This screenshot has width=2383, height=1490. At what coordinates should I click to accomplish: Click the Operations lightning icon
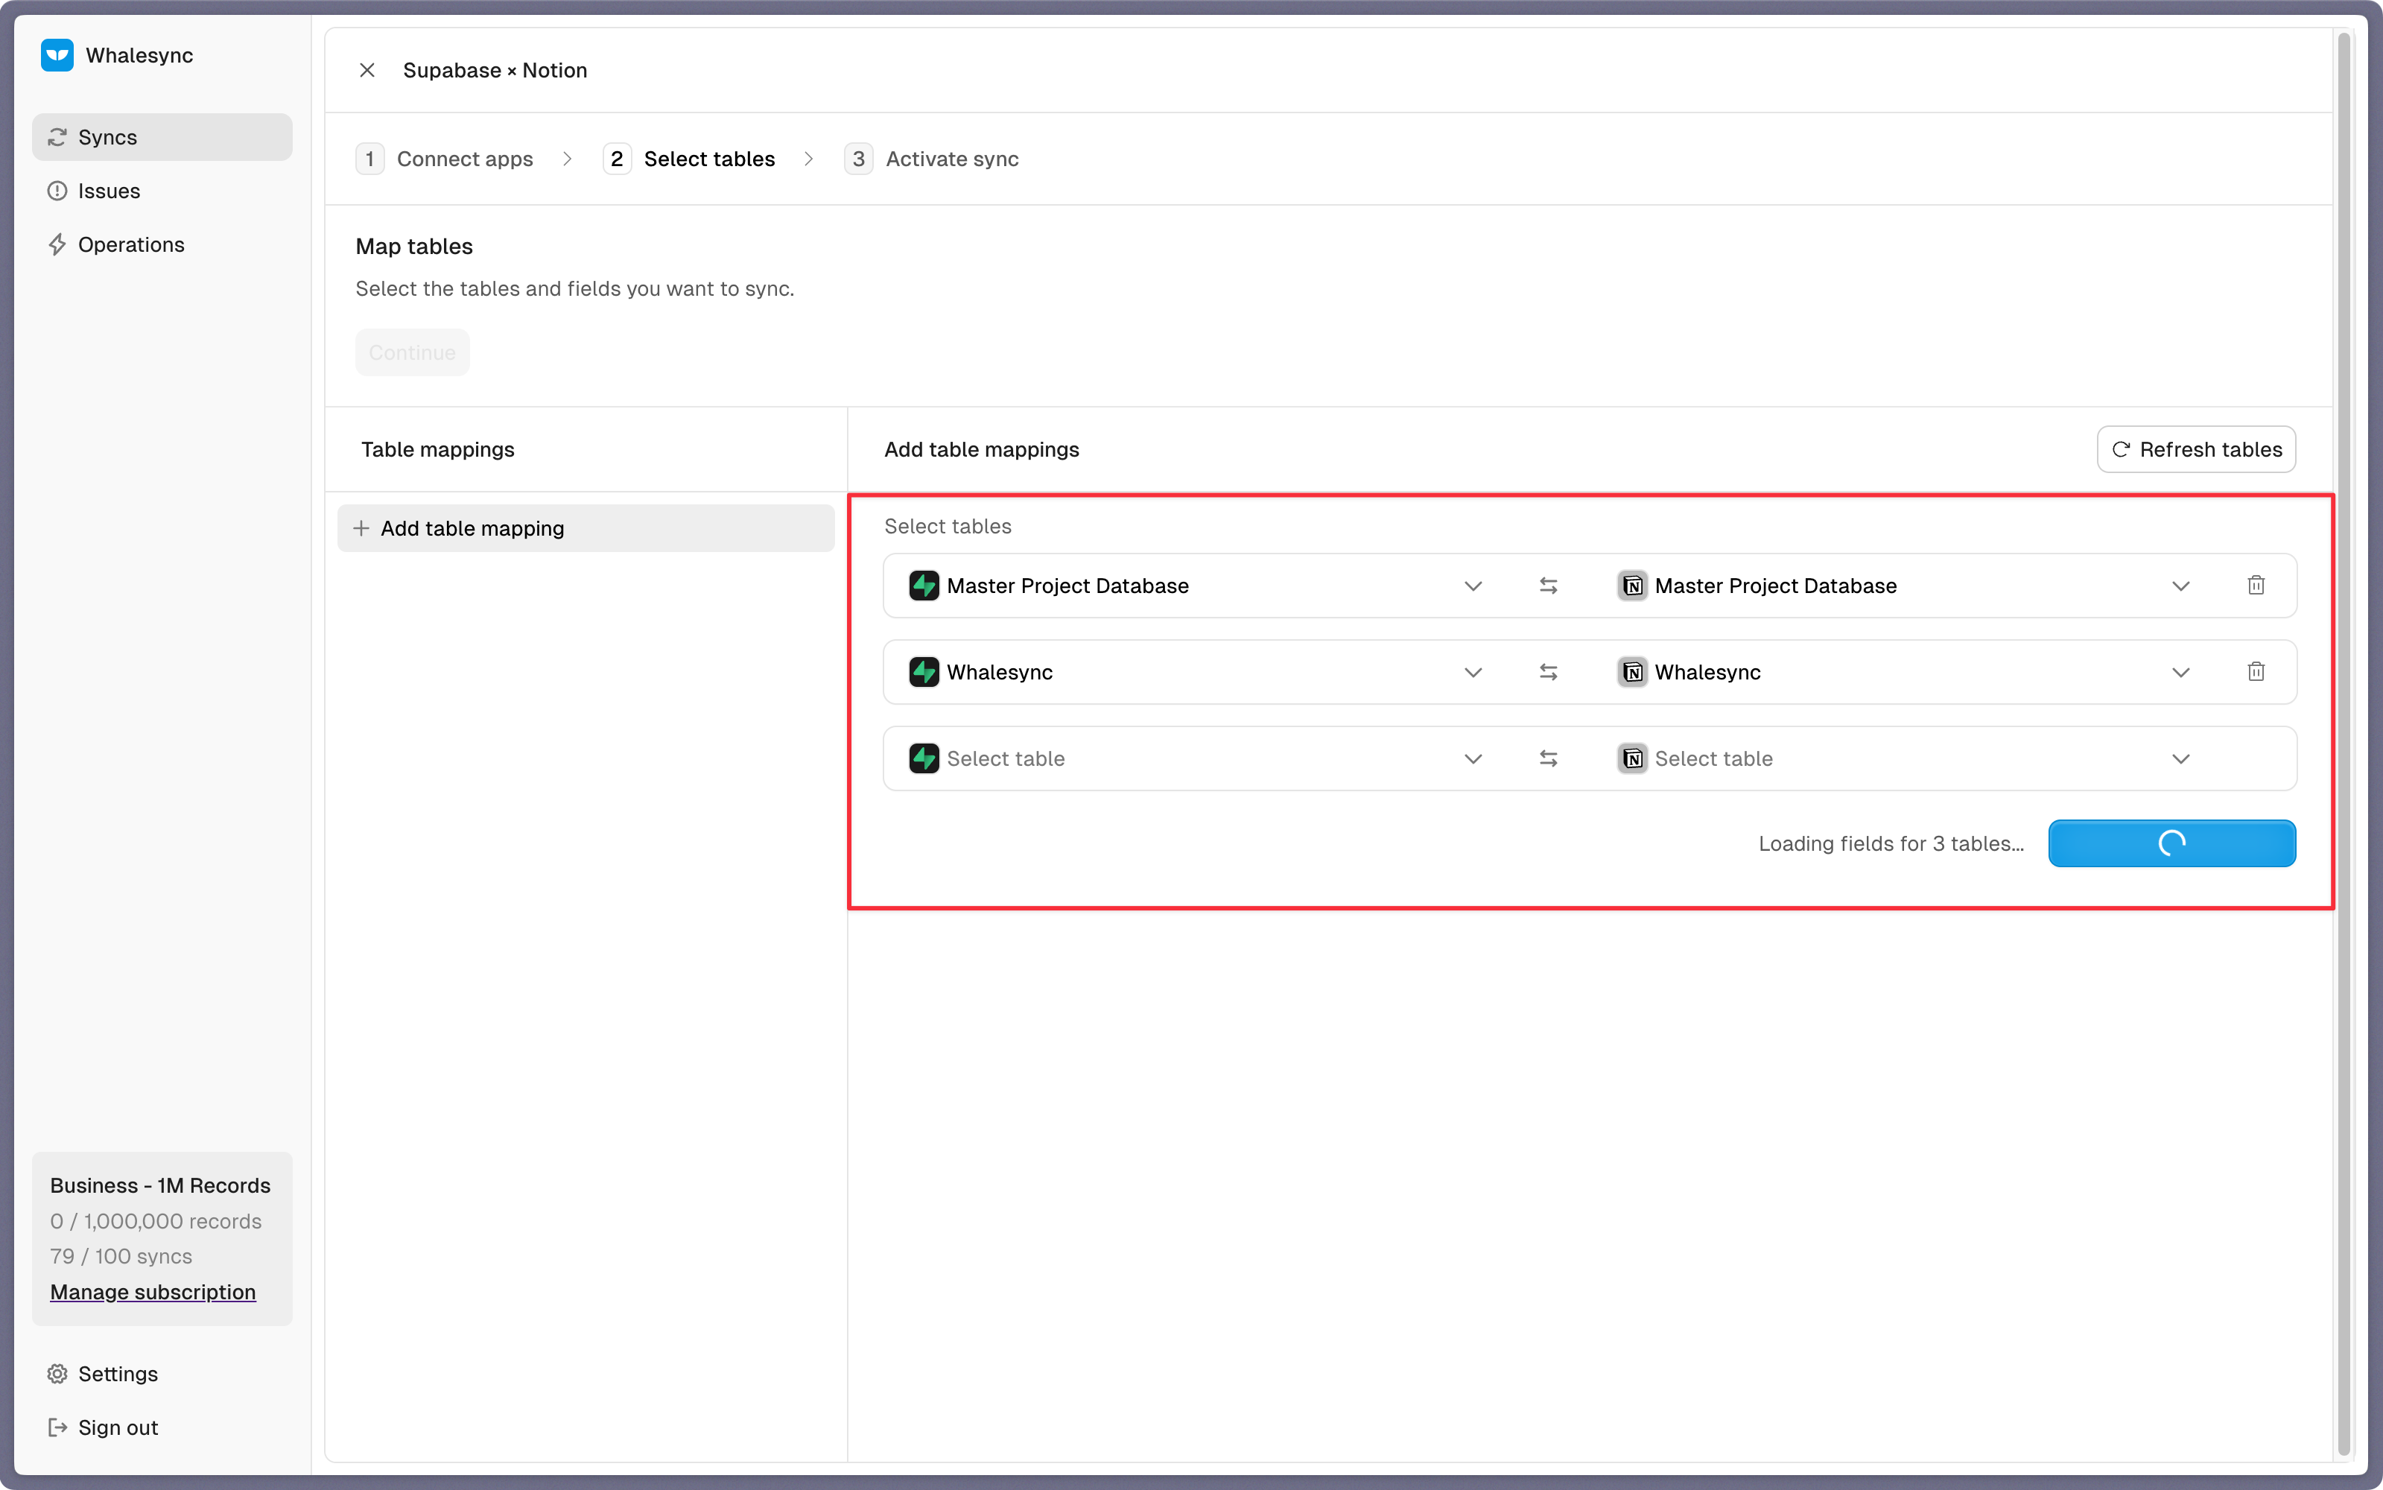57,244
